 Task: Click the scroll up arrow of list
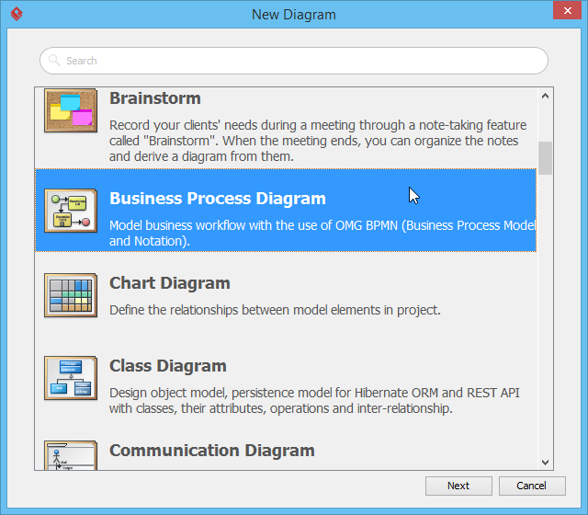pos(545,96)
